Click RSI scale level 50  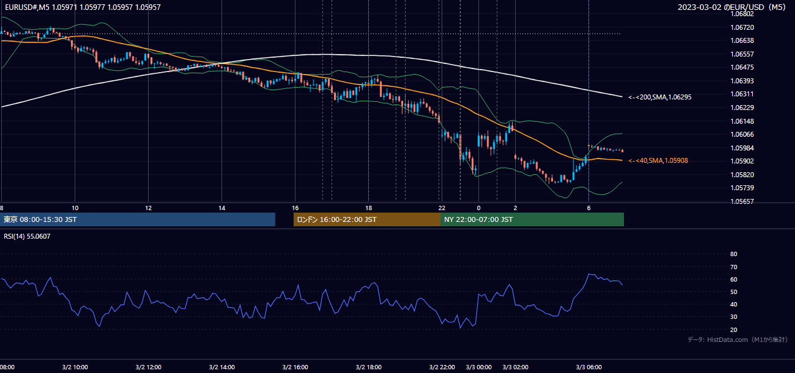(x=733, y=292)
